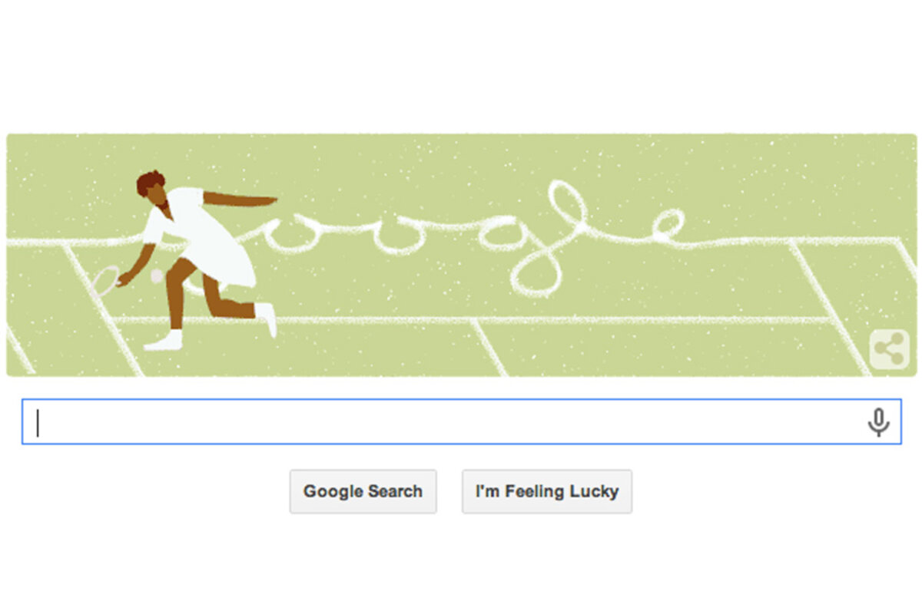922x614 pixels.
Task: Click the text cursor in the search field
Action: point(38,422)
